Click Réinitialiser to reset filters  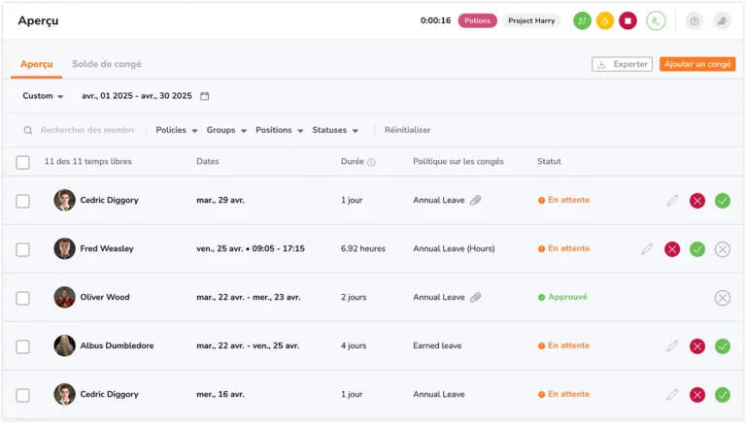[407, 130]
